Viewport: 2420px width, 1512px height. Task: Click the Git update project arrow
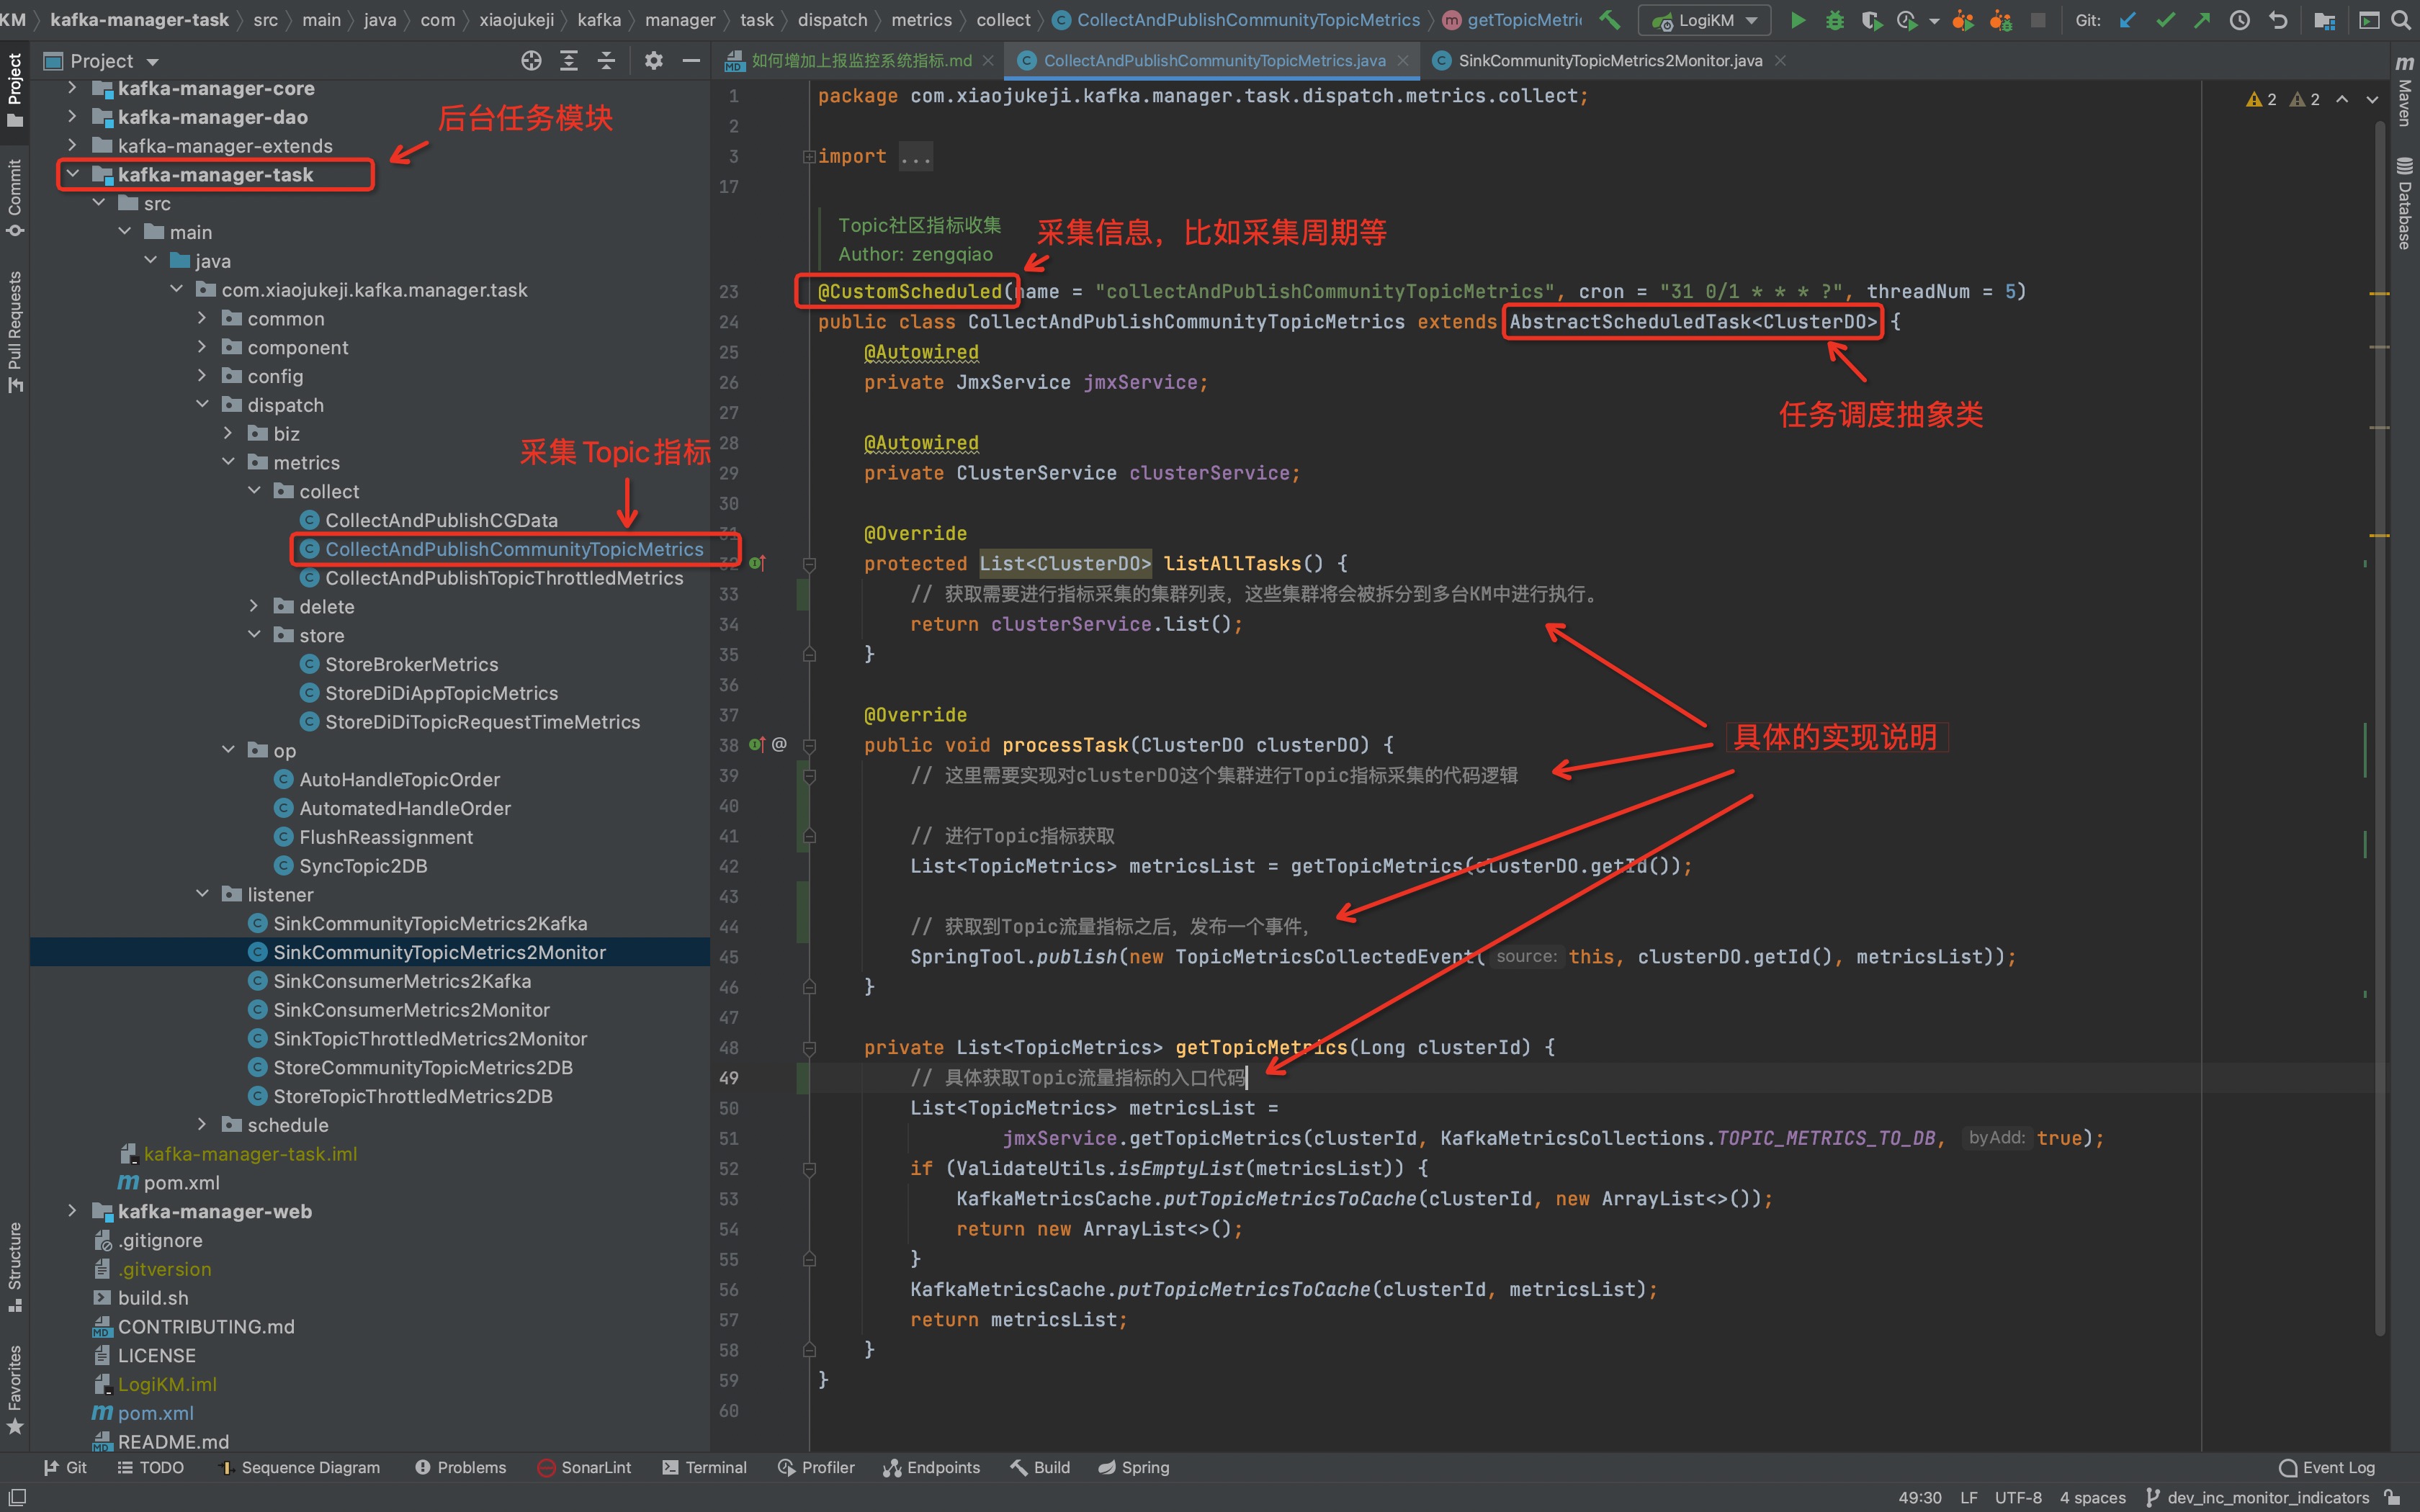pos(2128,20)
